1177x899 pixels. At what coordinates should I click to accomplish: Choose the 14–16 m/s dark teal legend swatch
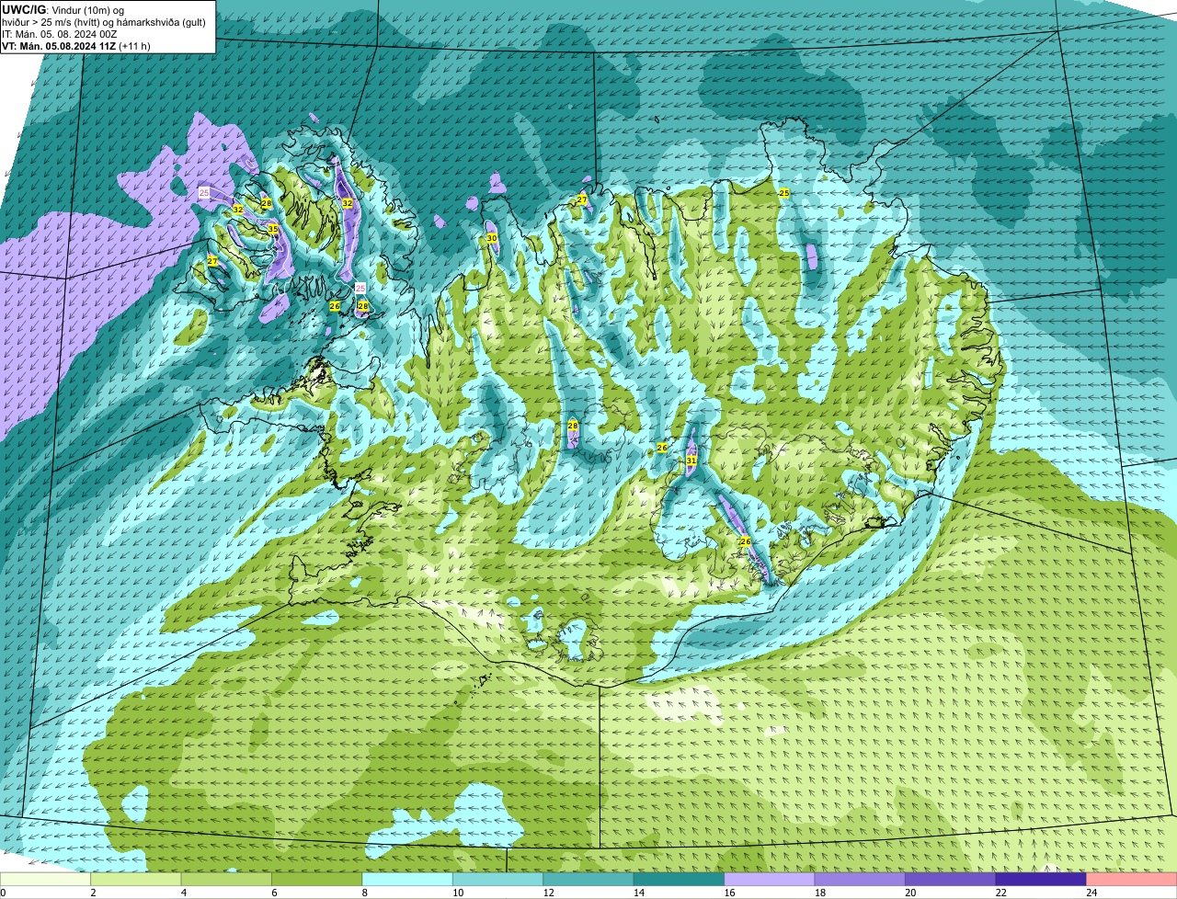pos(680,879)
